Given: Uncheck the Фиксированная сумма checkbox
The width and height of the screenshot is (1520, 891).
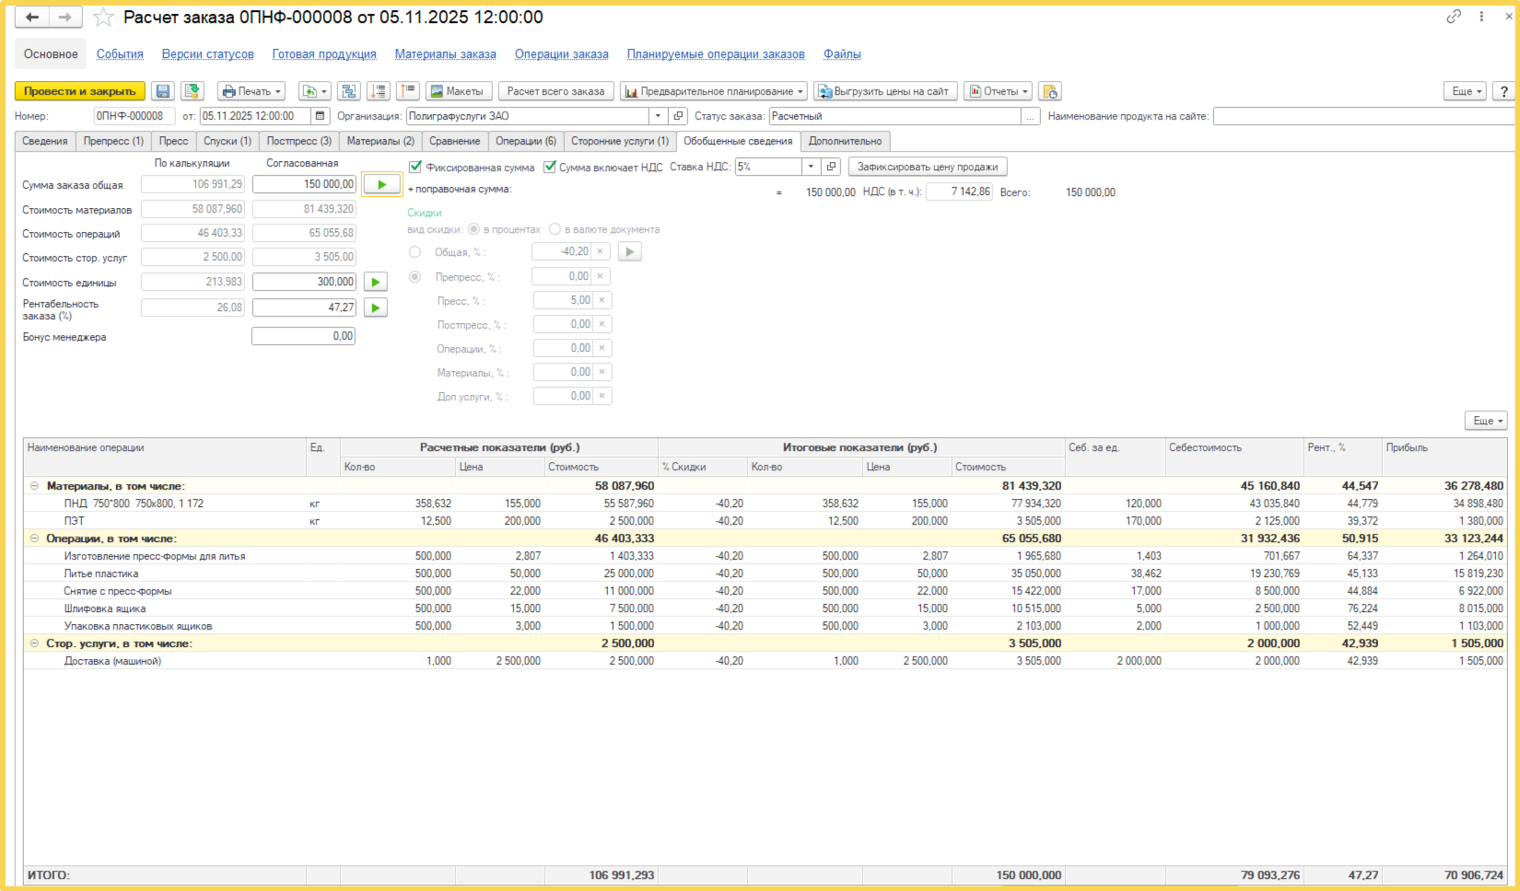Looking at the screenshot, I should point(415,167).
